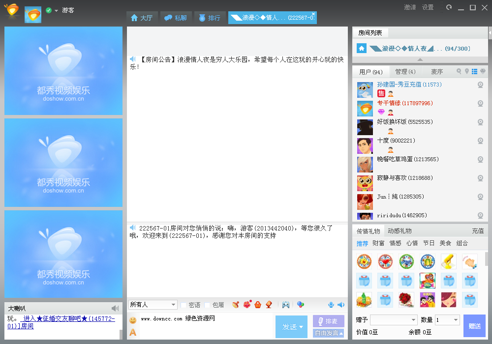Open the game controller panel

point(286,305)
